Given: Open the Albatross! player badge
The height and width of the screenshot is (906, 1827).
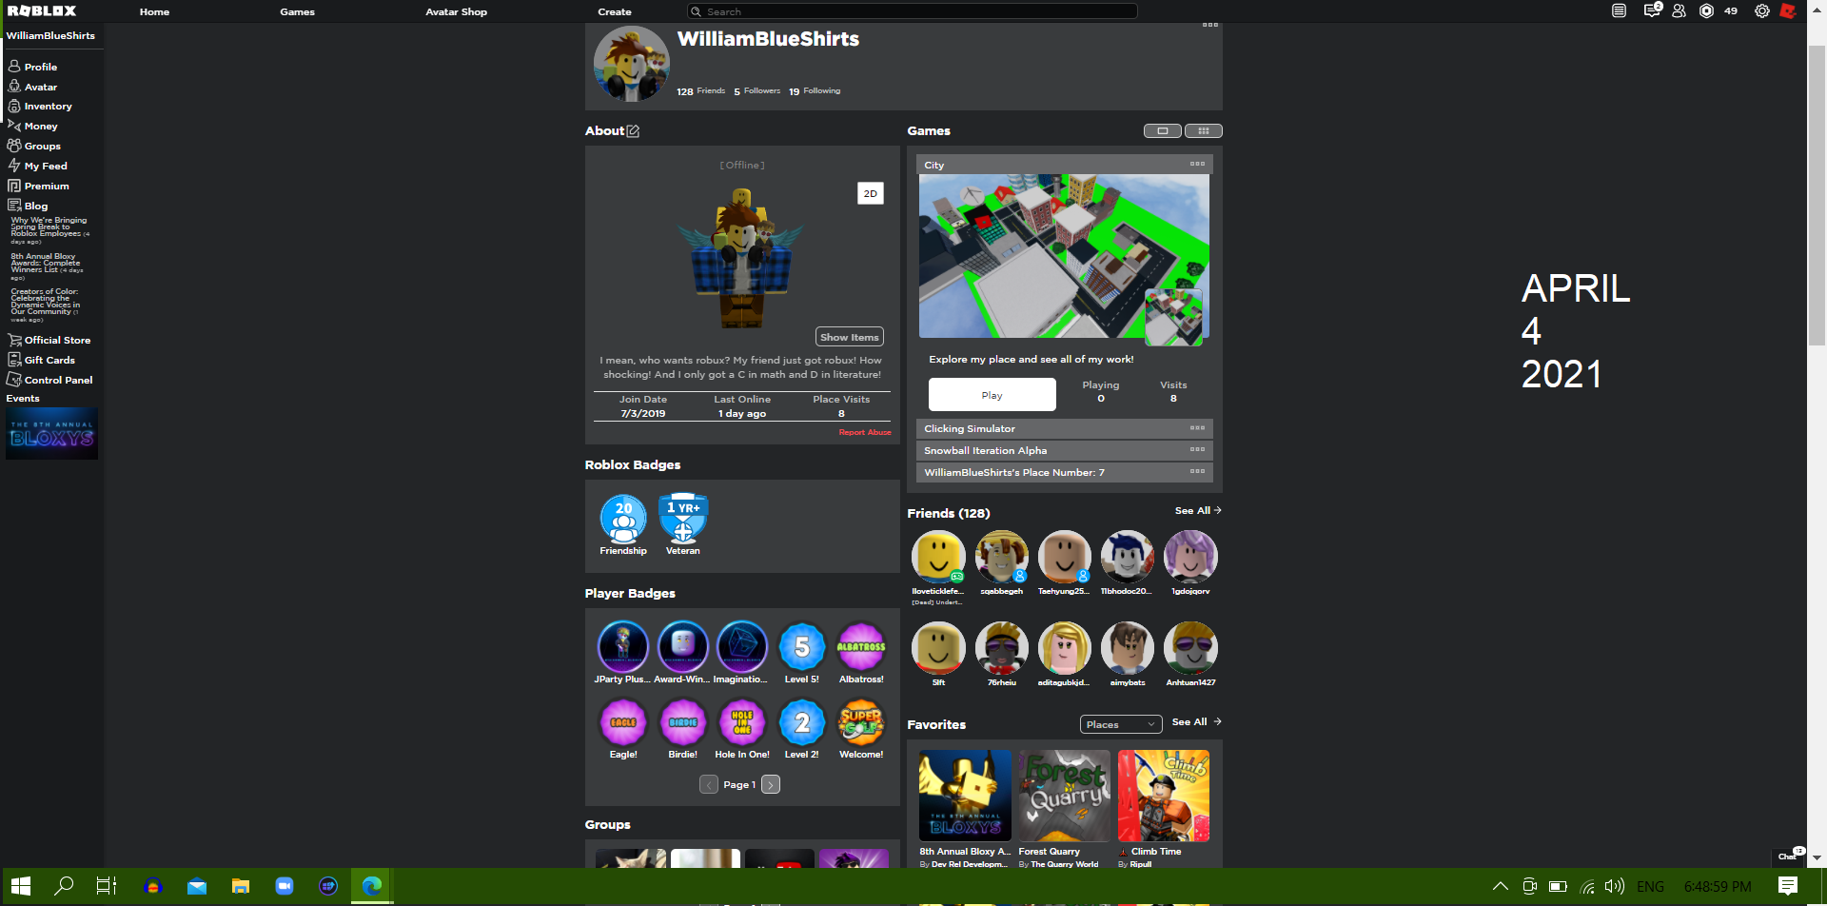Looking at the screenshot, I should tap(861, 652).
